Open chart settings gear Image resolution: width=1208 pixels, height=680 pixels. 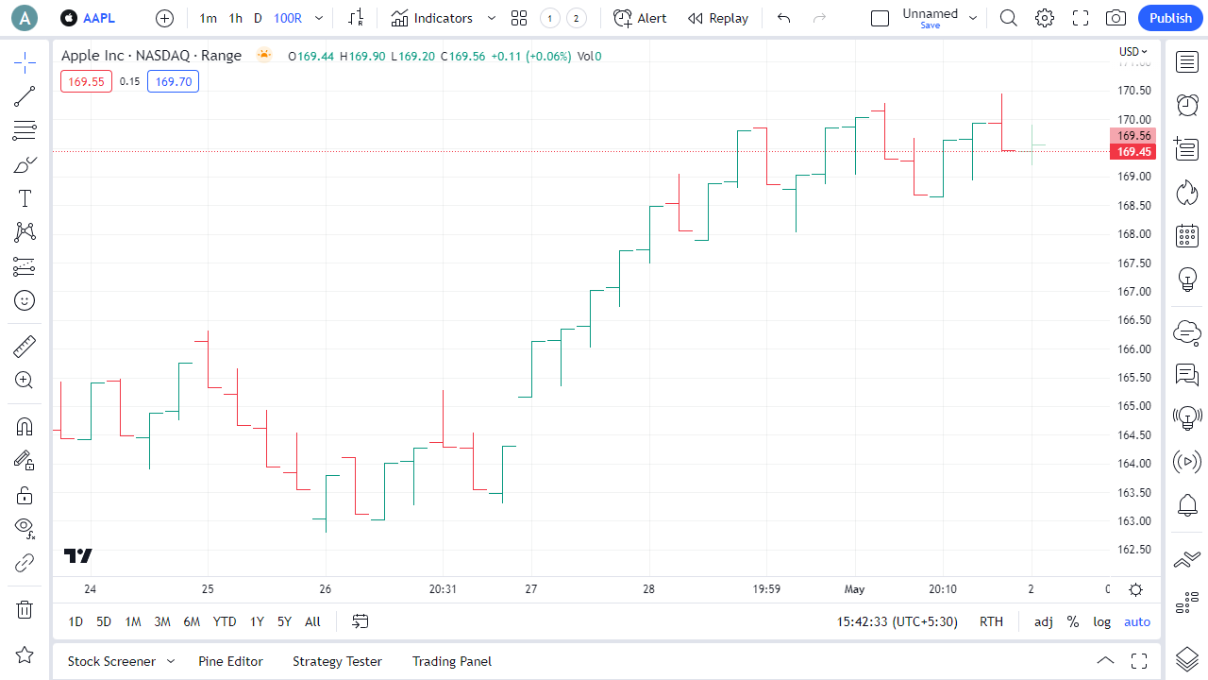[x=1045, y=18]
